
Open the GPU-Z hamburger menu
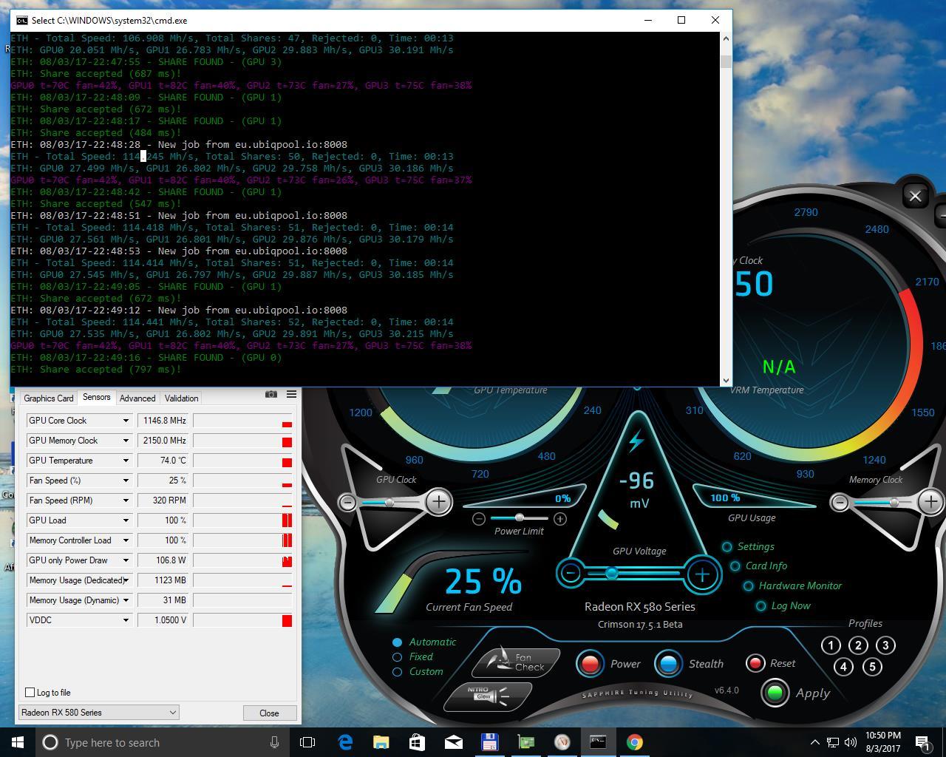coord(291,395)
